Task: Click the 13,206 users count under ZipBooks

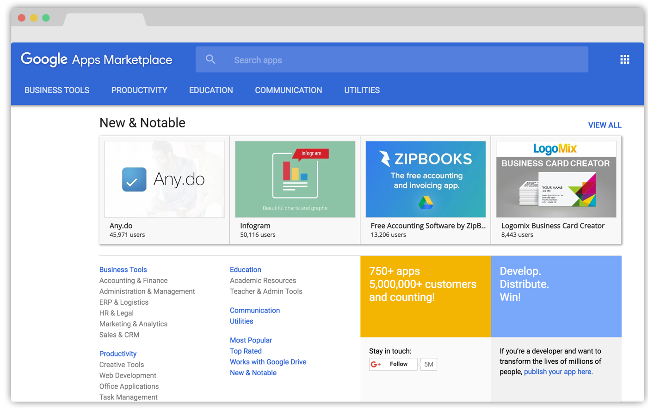Action: 388,235
